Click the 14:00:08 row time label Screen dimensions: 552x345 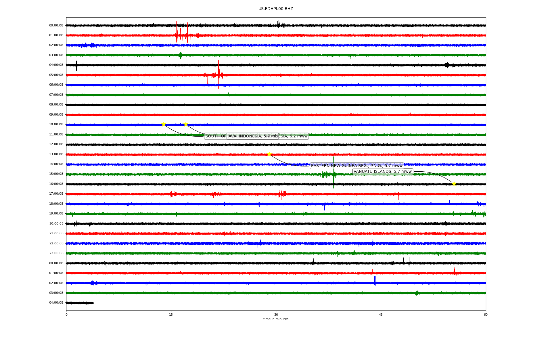pyautogui.click(x=56, y=164)
